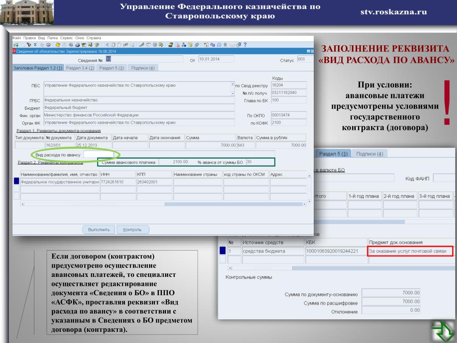Click up arrow of ПБС field scroller
Screen dimensions: 457x343
coord(233,84)
